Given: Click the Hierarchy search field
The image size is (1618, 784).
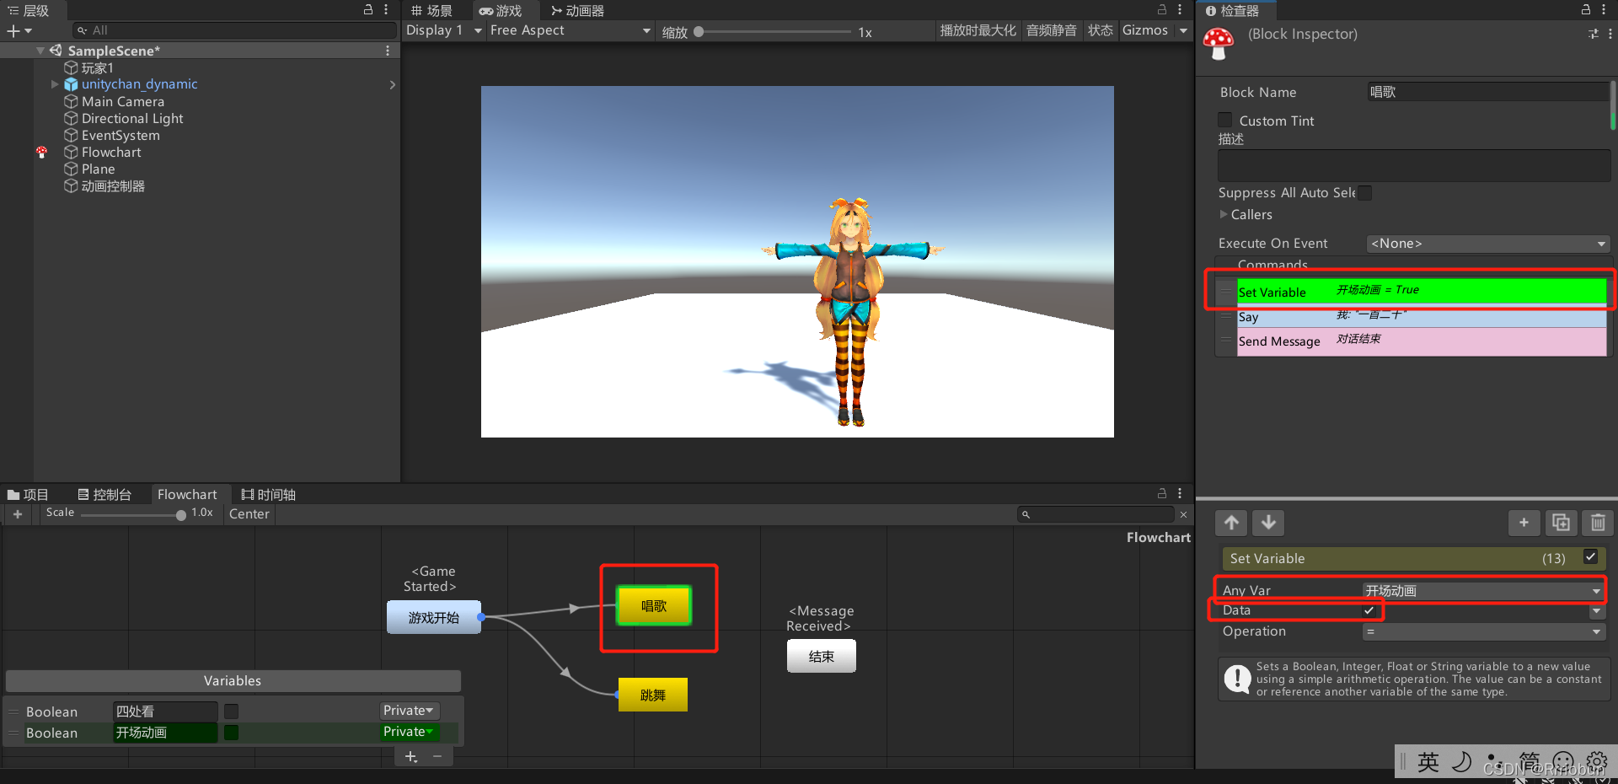Looking at the screenshot, I should (234, 30).
